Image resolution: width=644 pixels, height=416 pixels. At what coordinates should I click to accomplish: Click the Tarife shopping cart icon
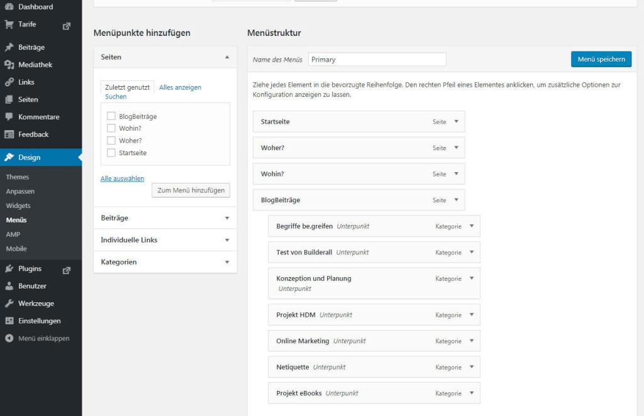(9, 25)
